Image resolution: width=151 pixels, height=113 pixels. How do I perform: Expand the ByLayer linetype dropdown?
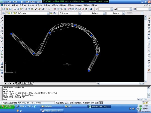coord(104,13)
